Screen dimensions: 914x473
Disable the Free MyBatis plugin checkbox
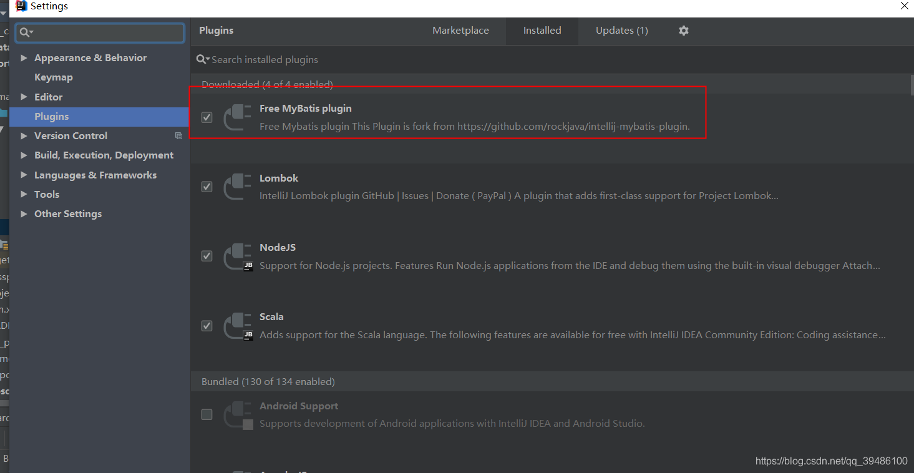click(207, 117)
